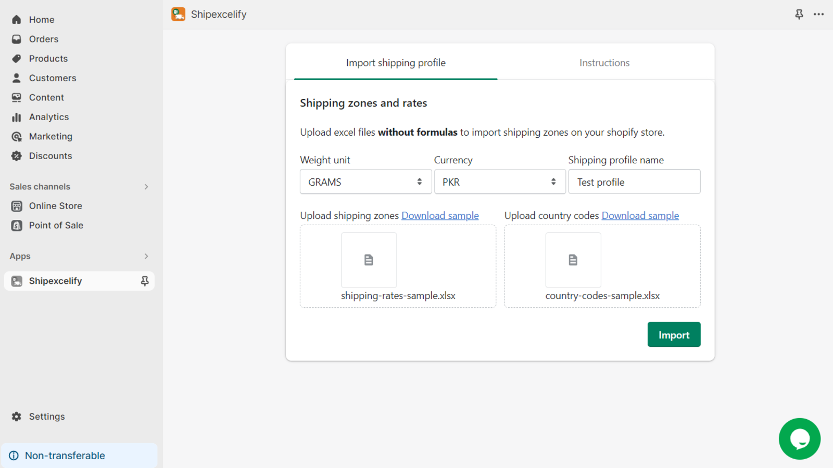Click the Point of Sale icon
This screenshot has height=468, width=833.
coord(17,226)
